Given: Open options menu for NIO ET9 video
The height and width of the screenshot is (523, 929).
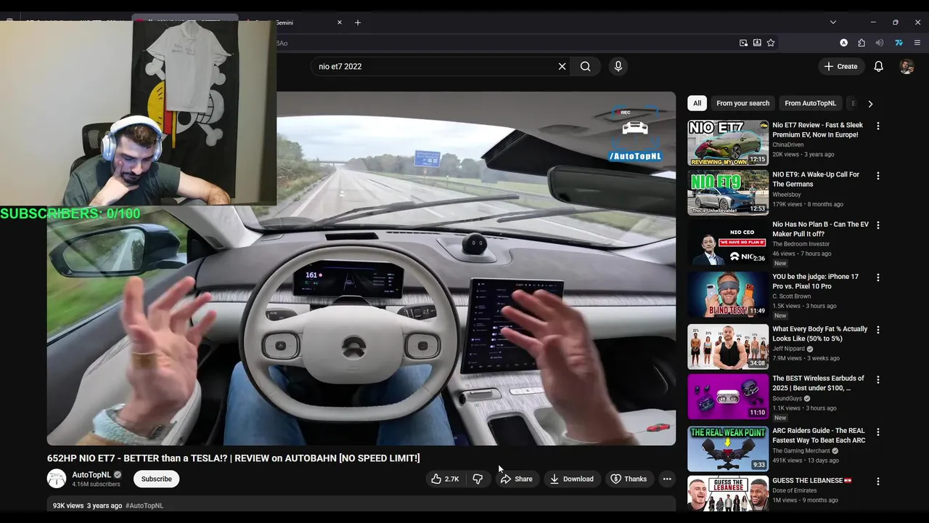Looking at the screenshot, I should pos(878,176).
